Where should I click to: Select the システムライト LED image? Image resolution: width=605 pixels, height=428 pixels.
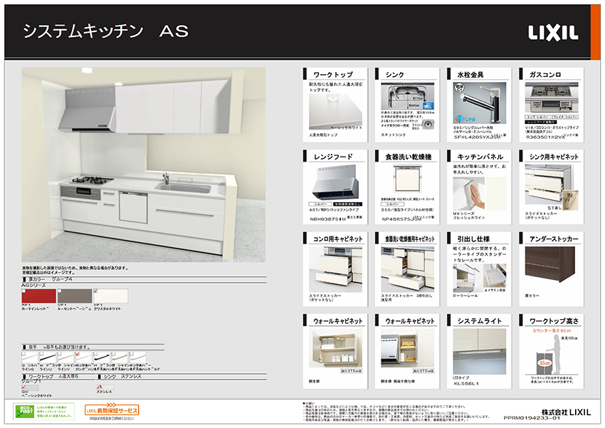[x=479, y=352]
